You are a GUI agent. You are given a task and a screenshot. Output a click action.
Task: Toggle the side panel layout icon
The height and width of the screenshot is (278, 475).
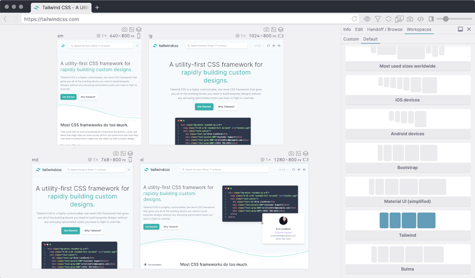[431, 19]
